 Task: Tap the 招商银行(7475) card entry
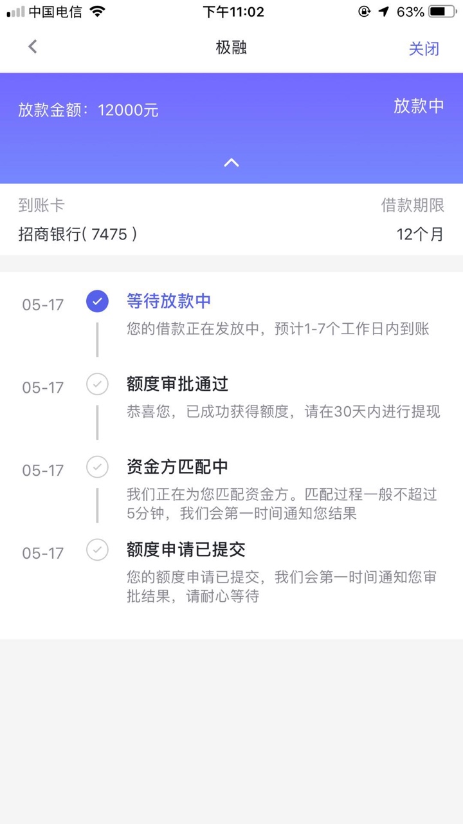pyautogui.click(x=78, y=234)
